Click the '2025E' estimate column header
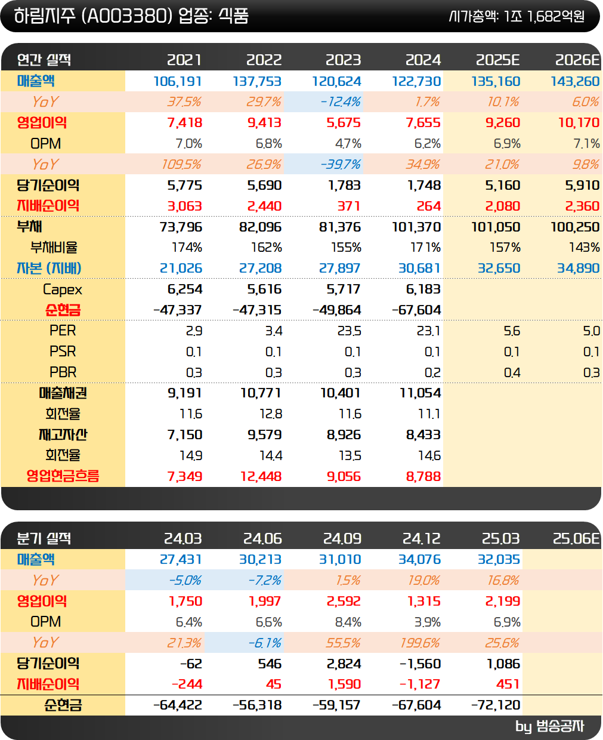This screenshot has width=603, height=740. 498,60
